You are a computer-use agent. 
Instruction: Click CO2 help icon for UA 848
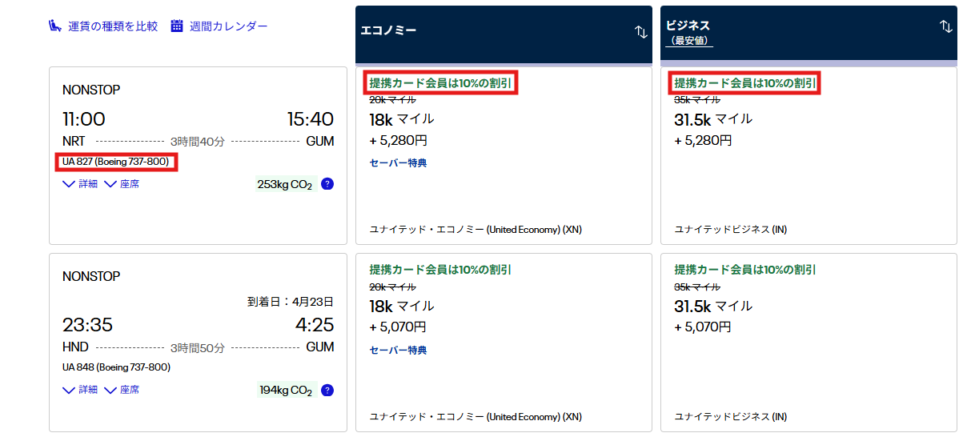(x=327, y=391)
